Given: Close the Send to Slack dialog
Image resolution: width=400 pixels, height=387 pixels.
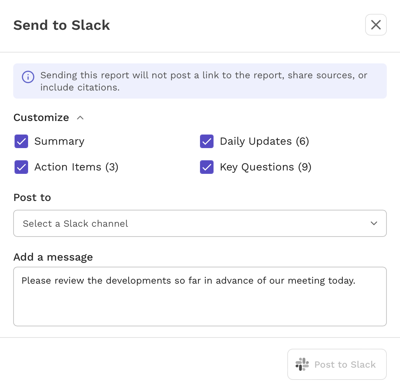Looking at the screenshot, I should pyautogui.click(x=376, y=25).
